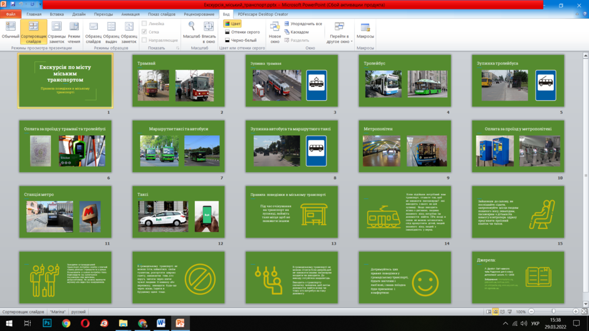Open the Quick Access Toolbar customize arrow

click(40, 4)
